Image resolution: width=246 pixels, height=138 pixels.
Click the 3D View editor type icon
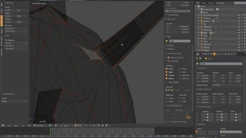(x=3, y=125)
